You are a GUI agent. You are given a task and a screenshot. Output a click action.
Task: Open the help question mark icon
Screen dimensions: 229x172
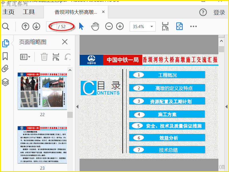[203, 12]
